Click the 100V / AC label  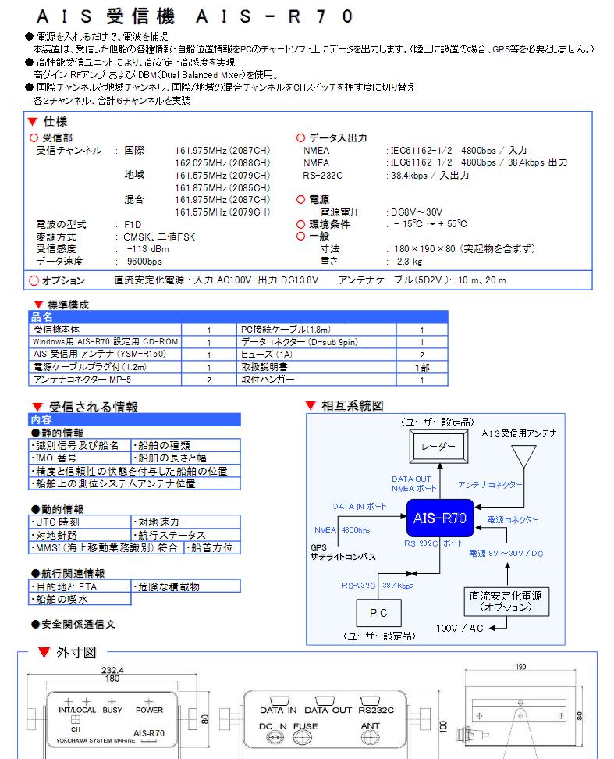[460, 628]
